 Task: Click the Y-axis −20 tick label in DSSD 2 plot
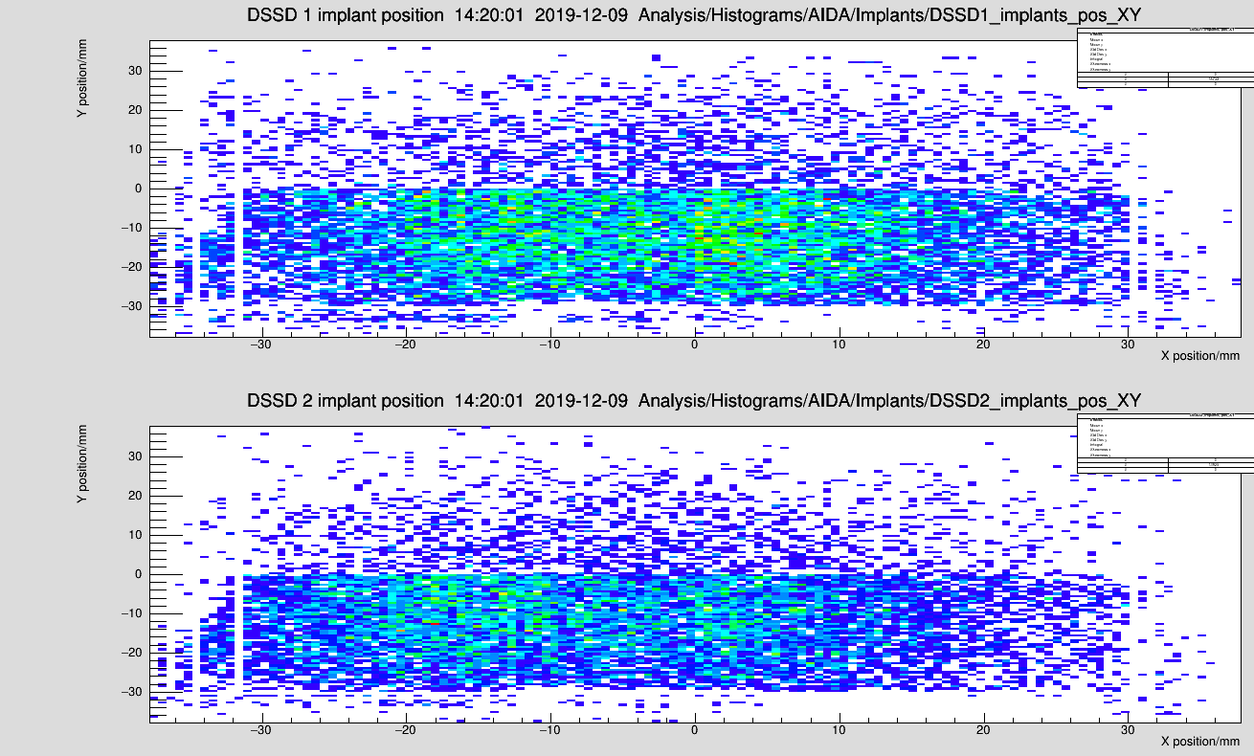tap(132, 653)
